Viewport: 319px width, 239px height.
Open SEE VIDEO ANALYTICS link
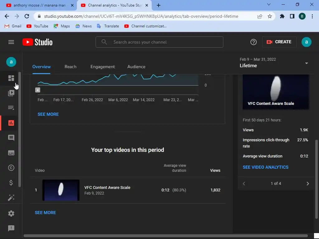(x=265, y=167)
